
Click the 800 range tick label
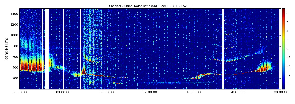pos(15,46)
